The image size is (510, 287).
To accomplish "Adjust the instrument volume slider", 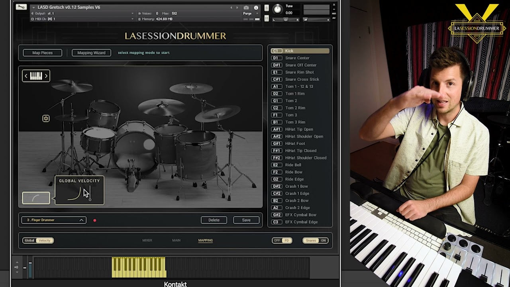I will [x=317, y=20].
